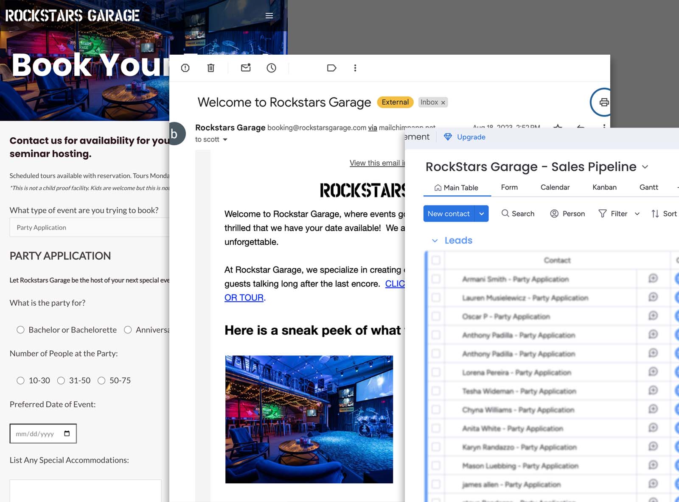Click the New contact button
Viewport: 679px width, 502px height.
[449, 214]
